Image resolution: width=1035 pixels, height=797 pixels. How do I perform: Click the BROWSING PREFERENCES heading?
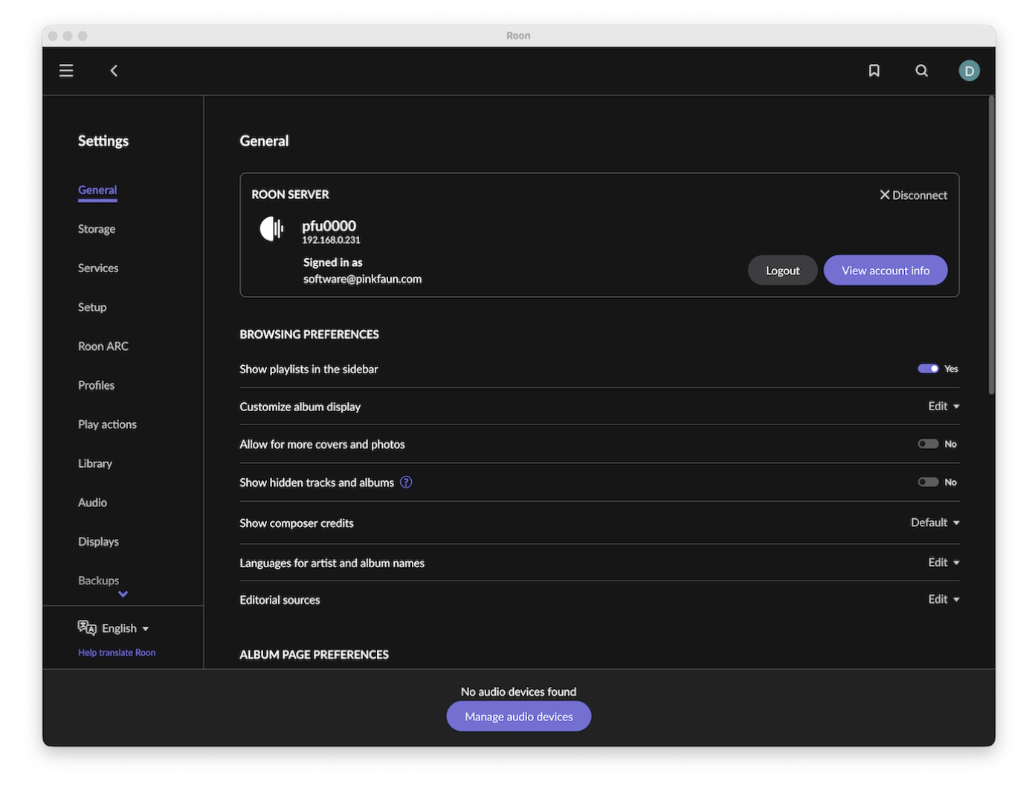309,335
